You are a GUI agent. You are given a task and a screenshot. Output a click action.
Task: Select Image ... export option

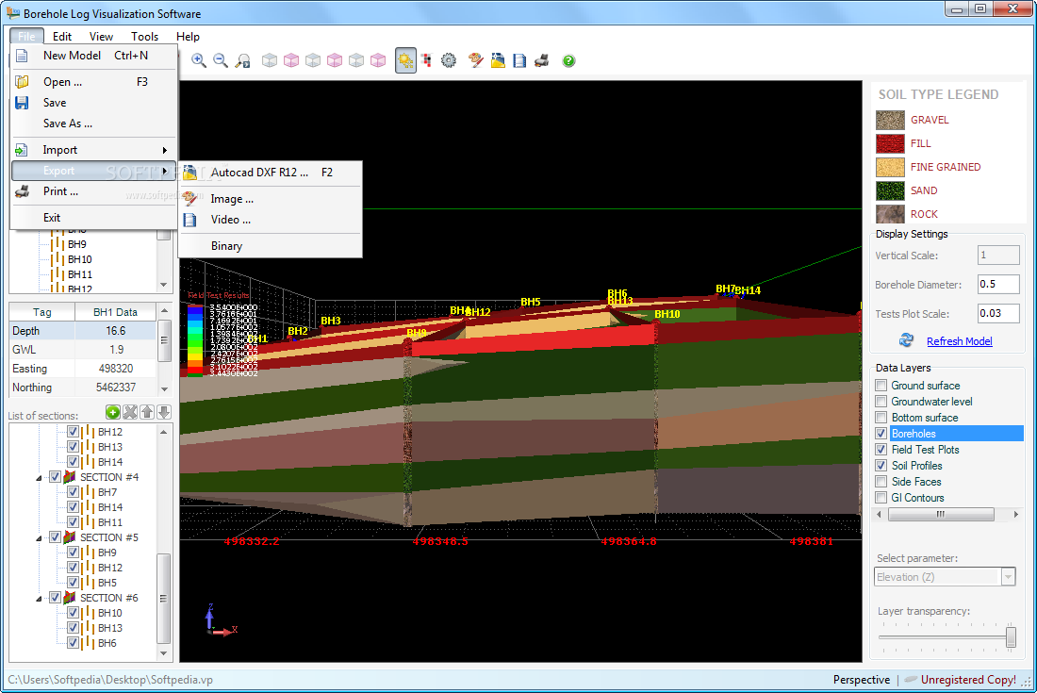[271, 199]
